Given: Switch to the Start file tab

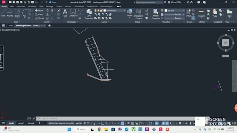Looking at the screenshot, I should coord(10,25).
